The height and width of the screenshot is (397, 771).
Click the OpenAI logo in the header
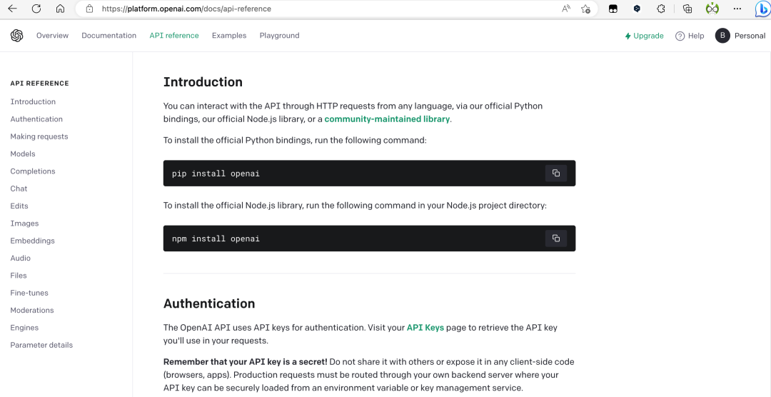click(16, 36)
